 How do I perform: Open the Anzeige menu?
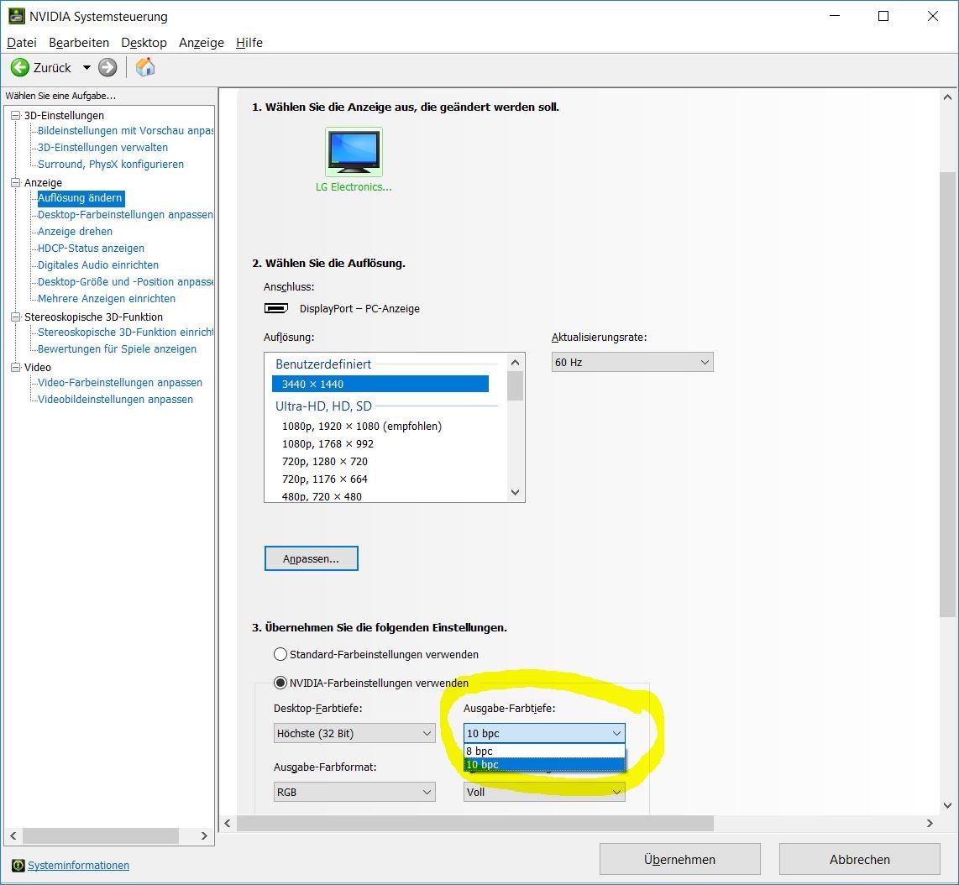click(202, 42)
